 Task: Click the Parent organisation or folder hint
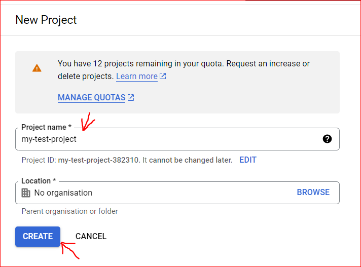pos(69,211)
